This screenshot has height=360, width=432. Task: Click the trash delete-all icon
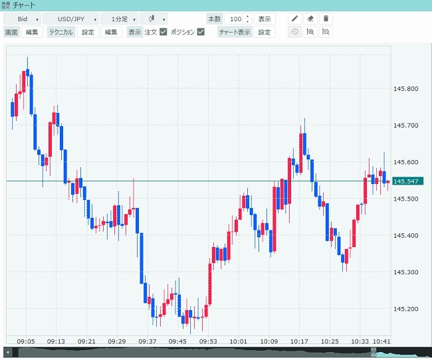[x=326, y=19]
